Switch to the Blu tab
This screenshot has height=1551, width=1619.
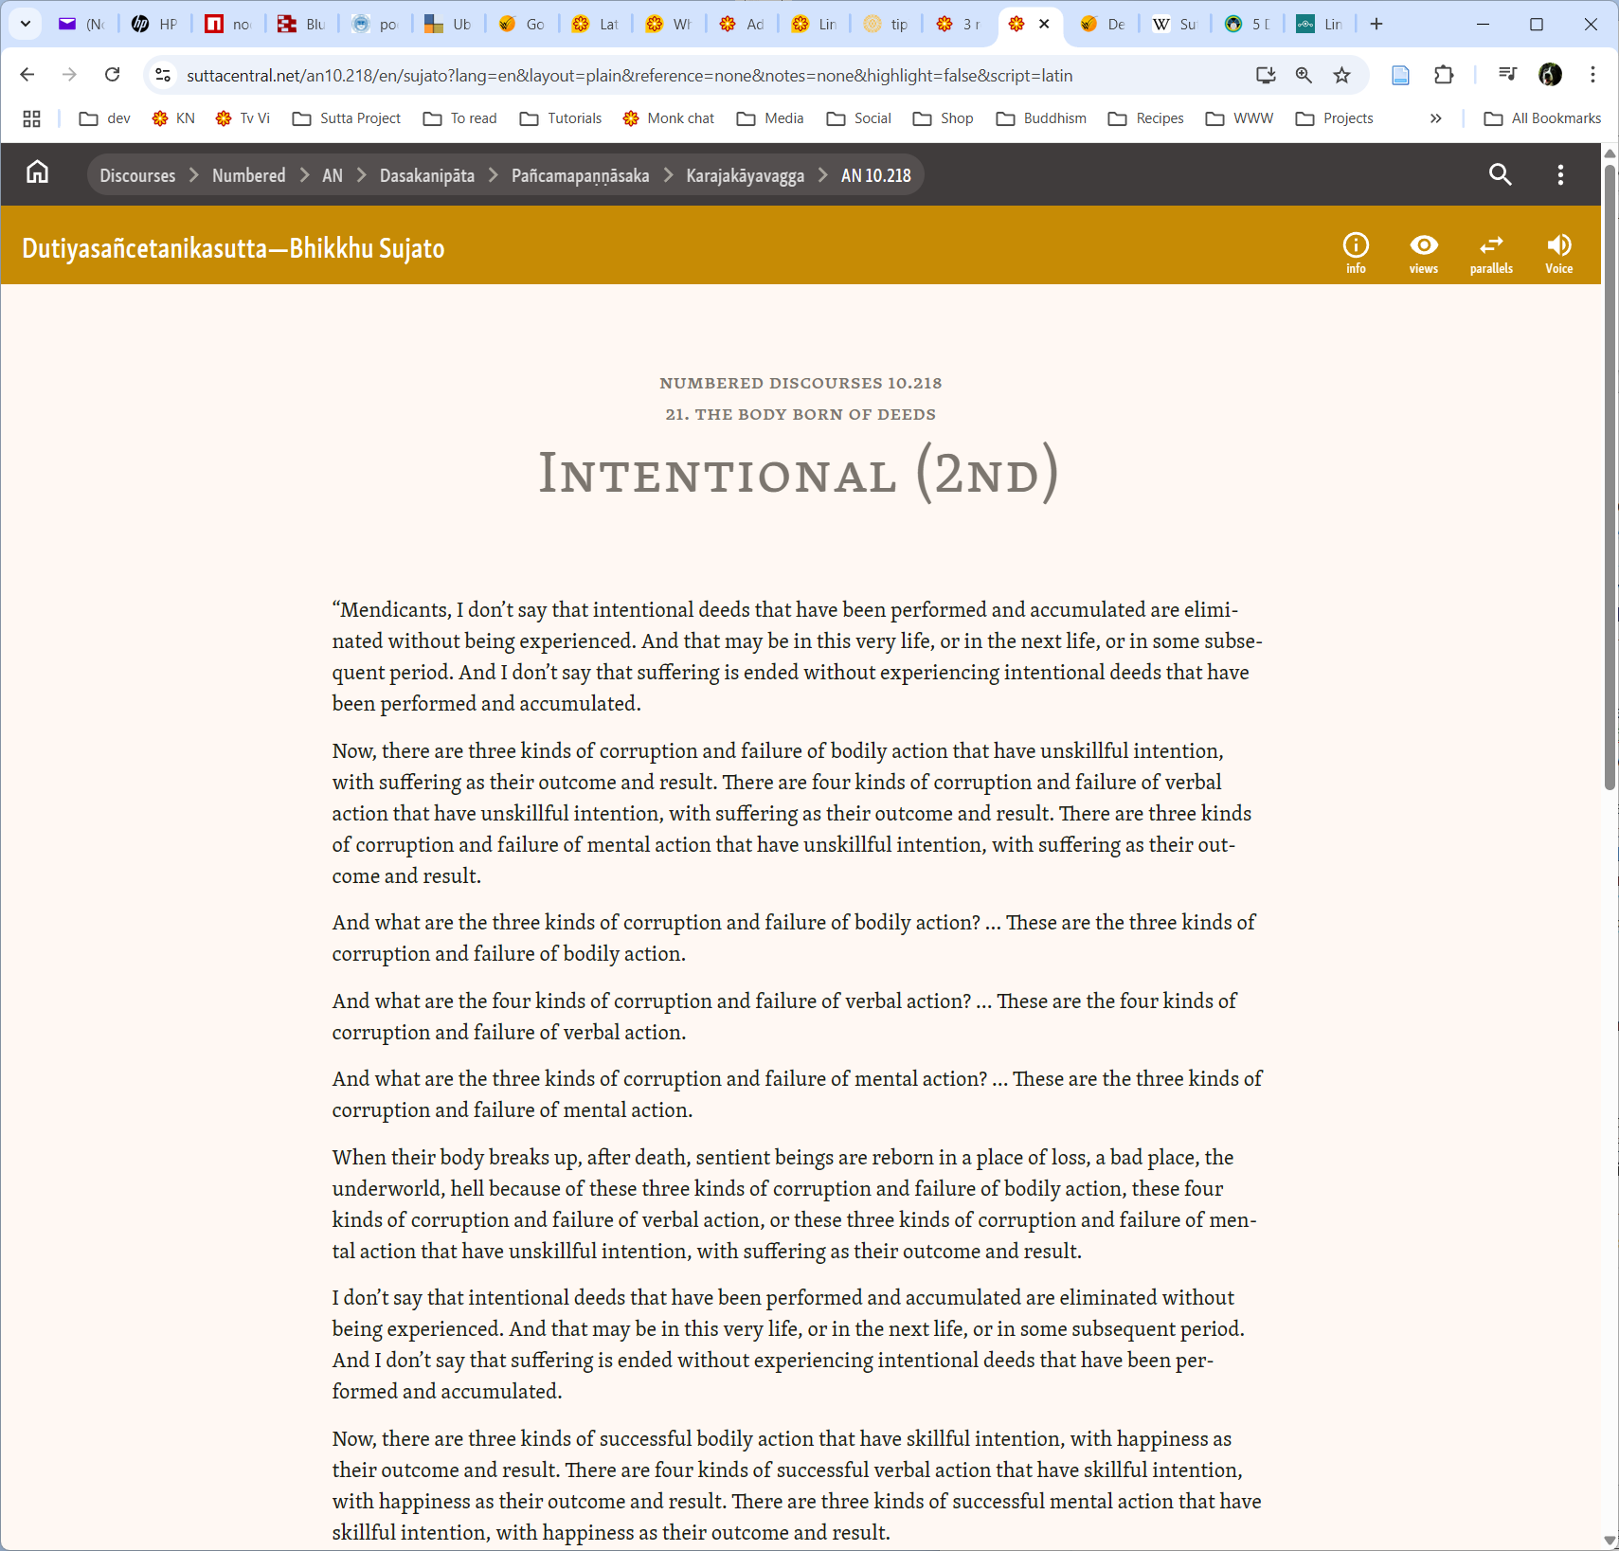tap(302, 25)
